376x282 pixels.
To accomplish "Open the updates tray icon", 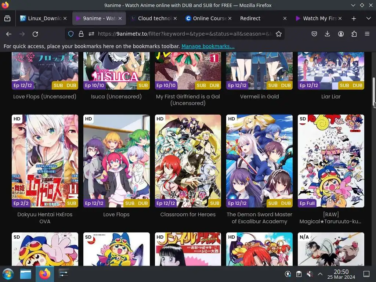I will click(288, 274).
